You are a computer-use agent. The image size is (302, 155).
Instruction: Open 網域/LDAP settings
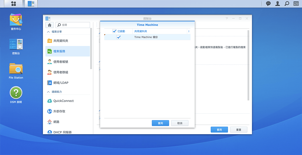pyautogui.click(x=67, y=83)
